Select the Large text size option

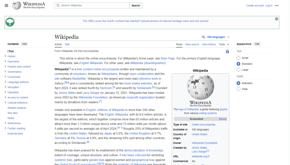click(238, 70)
